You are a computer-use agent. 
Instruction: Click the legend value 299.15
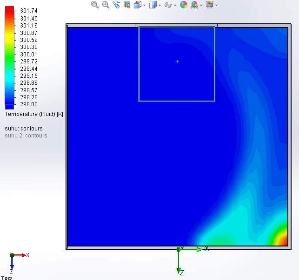click(x=29, y=75)
